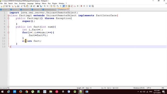167x94 pixels.
Task: Click the Print toolbar icon
Action: coord(18,6)
